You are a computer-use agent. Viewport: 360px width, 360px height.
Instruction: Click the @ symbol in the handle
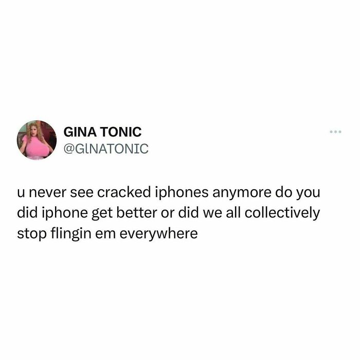(69, 149)
